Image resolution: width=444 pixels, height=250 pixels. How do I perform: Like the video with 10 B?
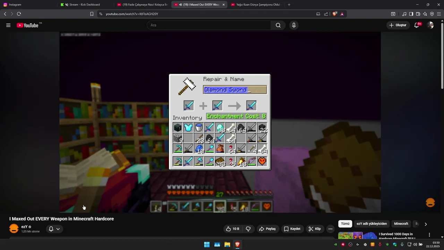[233, 229]
